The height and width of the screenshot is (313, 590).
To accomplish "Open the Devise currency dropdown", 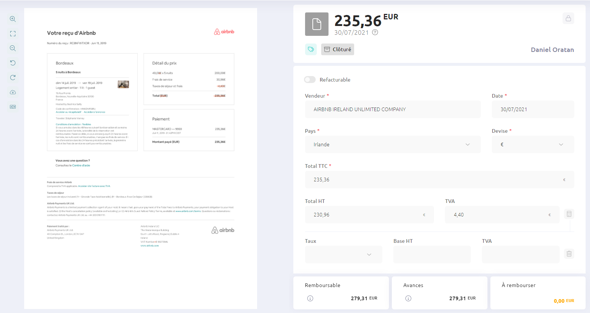I will point(533,144).
